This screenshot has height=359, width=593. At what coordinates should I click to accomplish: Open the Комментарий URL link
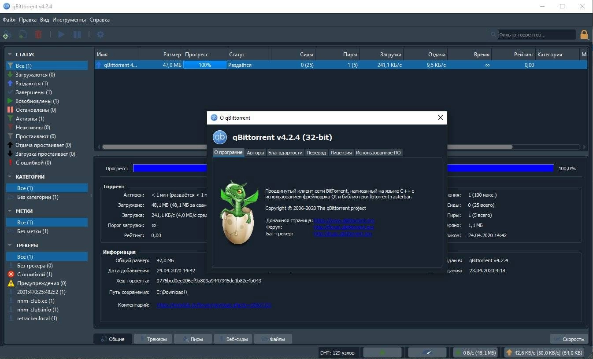click(214, 305)
